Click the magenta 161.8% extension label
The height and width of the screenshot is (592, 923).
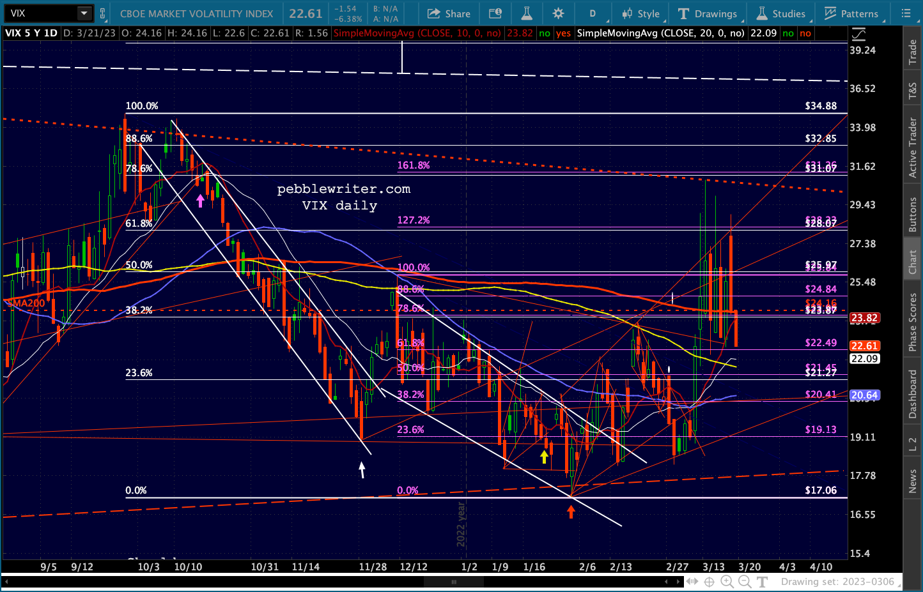click(x=414, y=165)
